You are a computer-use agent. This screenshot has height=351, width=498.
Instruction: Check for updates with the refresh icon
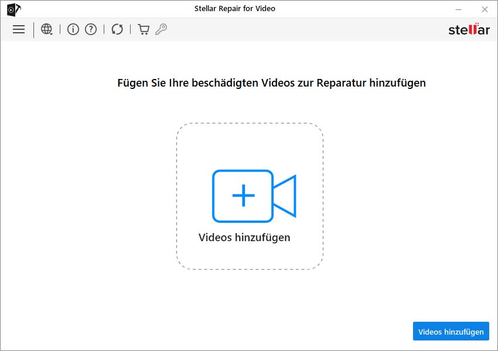[x=117, y=29]
